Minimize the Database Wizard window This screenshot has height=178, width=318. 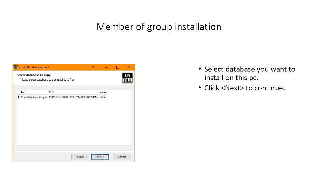coord(106,67)
